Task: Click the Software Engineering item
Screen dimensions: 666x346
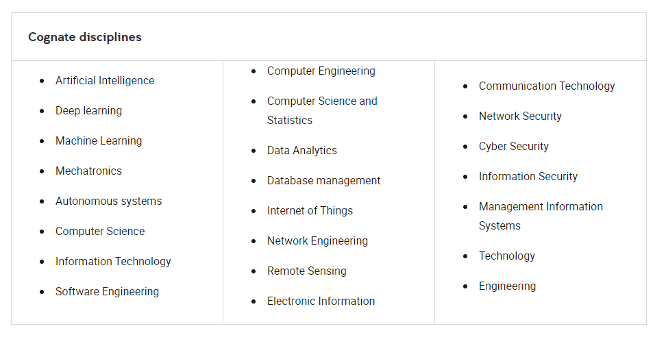Action: 108,292
